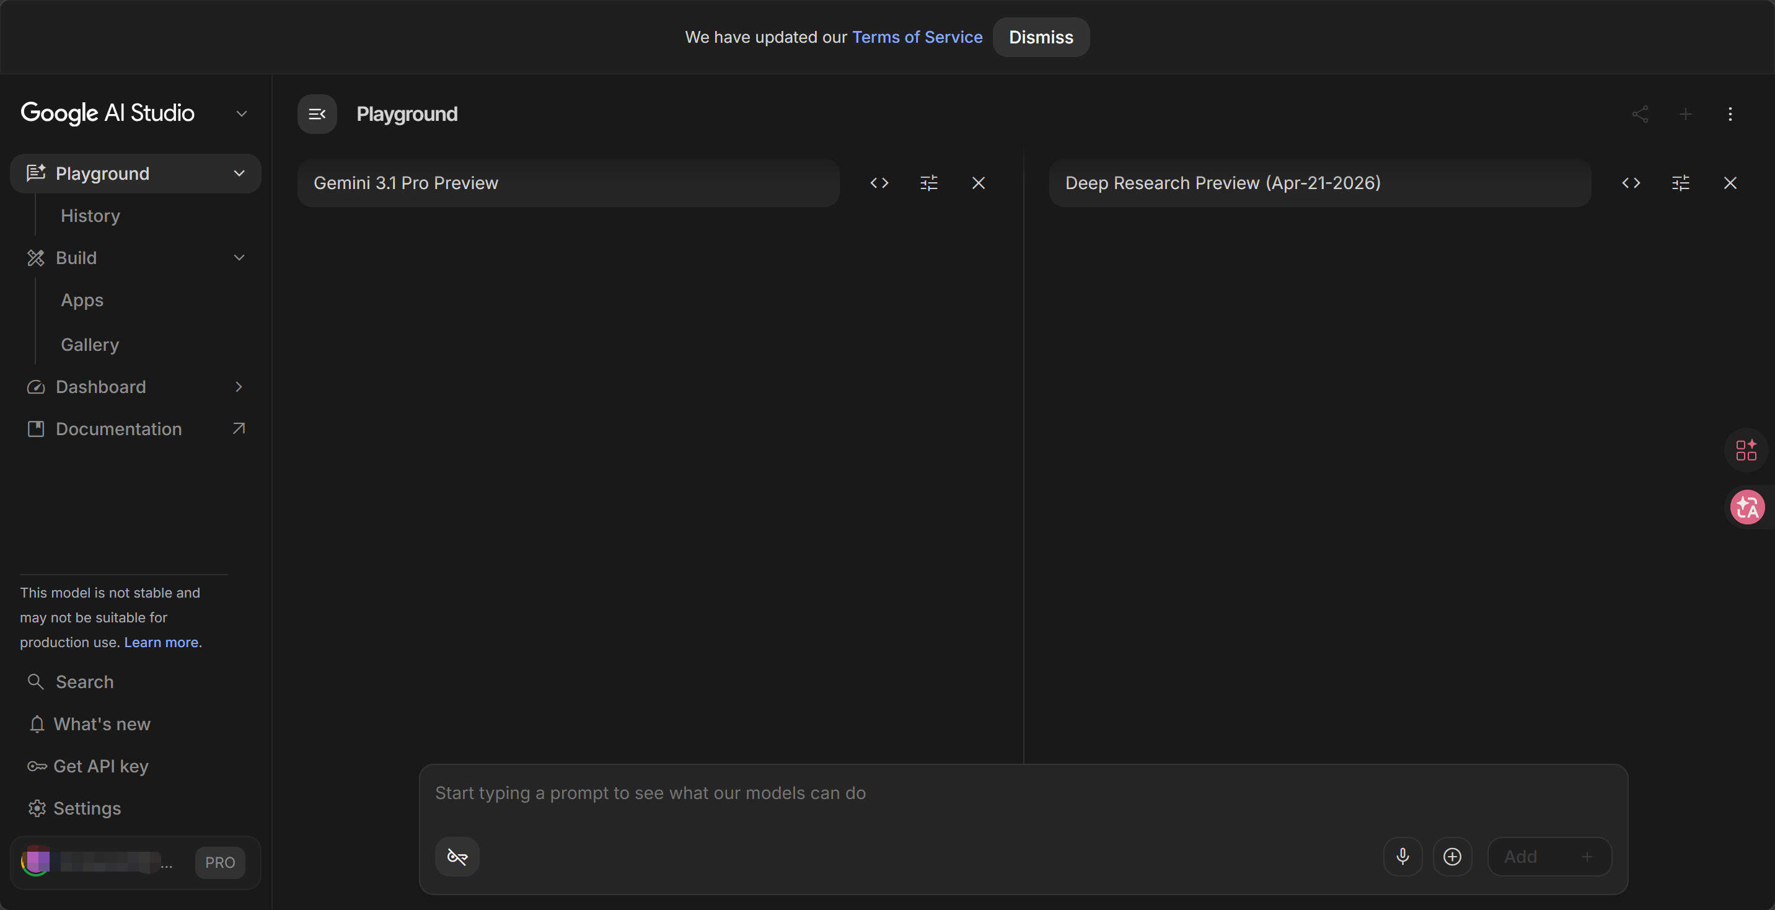Click the Add button in the prompt box
The image size is (1775, 910).
(1549, 856)
